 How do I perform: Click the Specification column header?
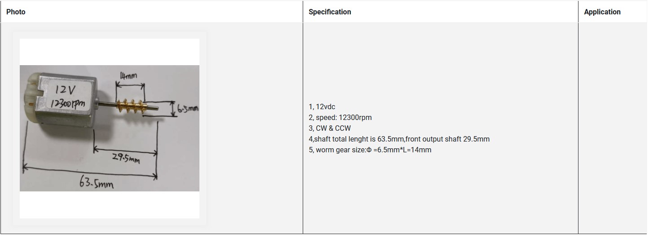coord(330,12)
